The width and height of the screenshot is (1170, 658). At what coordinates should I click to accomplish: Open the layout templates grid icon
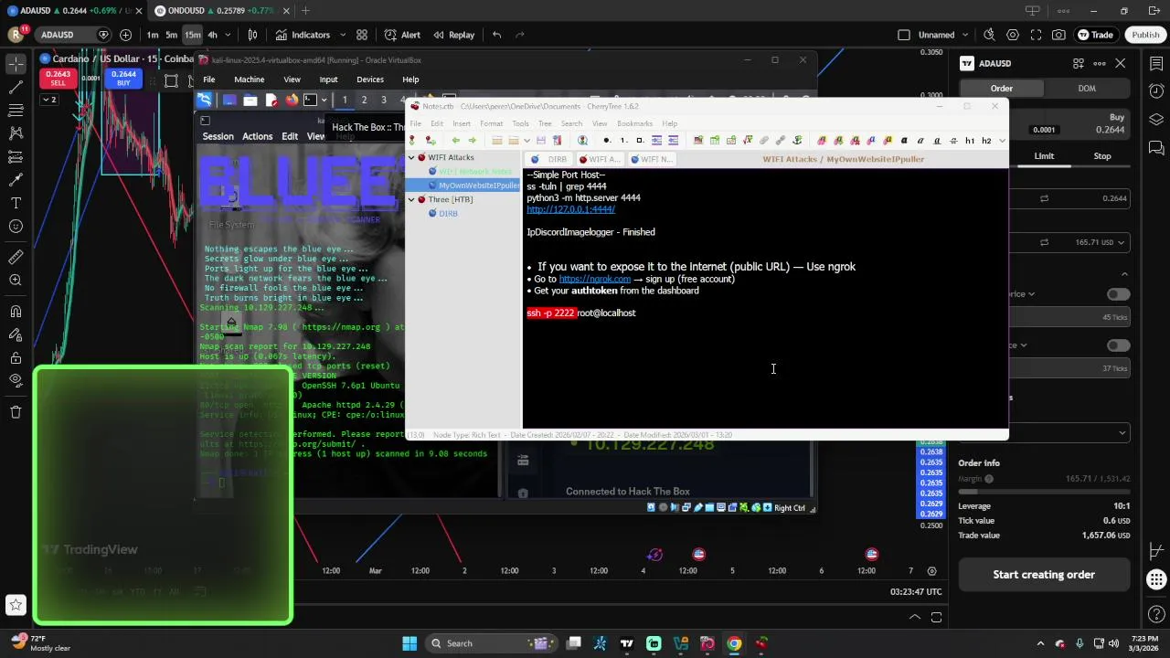[x=362, y=35]
